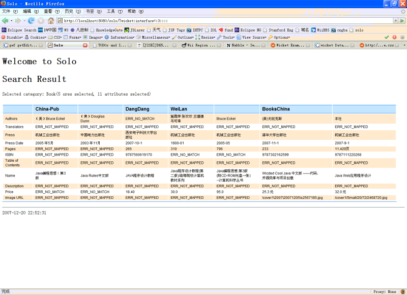Switch to the [J2SE]JDK5... tab
The height and width of the screenshot is (295, 407).
pyautogui.click(x=157, y=45)
